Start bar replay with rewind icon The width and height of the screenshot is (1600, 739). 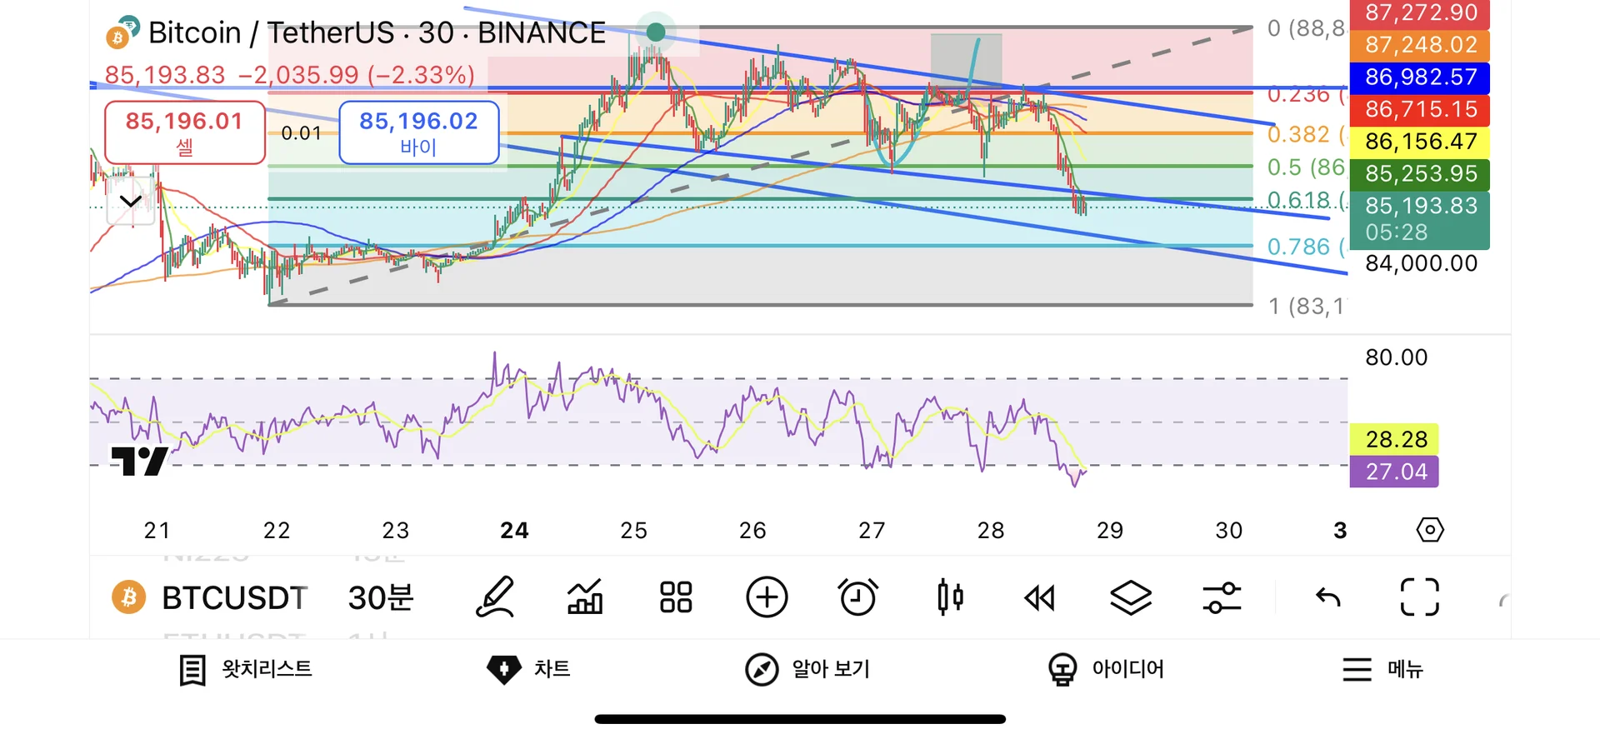pos(1040,597)
